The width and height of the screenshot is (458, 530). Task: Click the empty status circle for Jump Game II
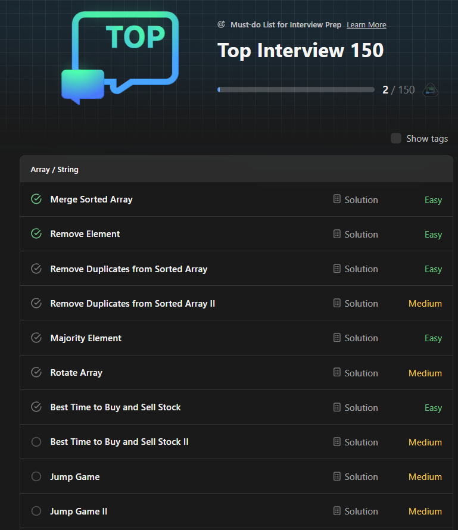tap(36, 511)
